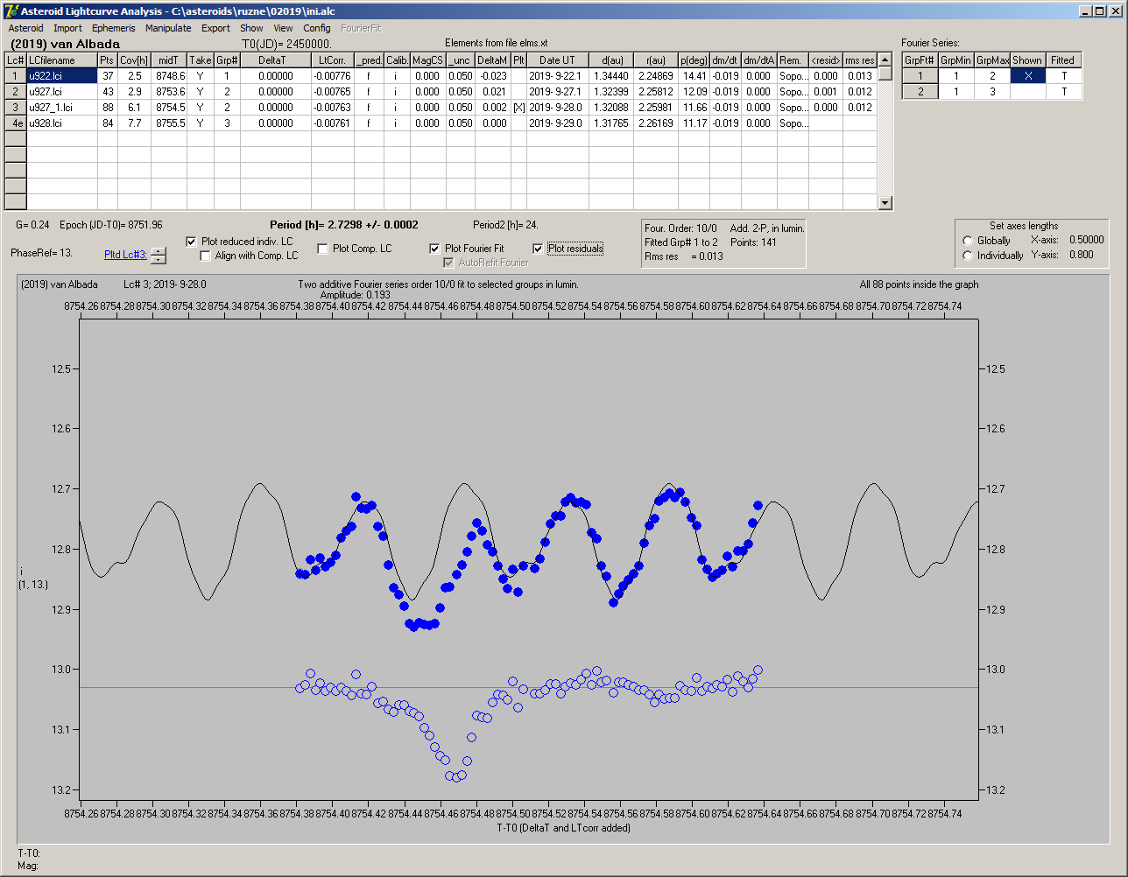
Task: Toggle Plot Fourier Fit checkbox
Action: pos(434,249)
